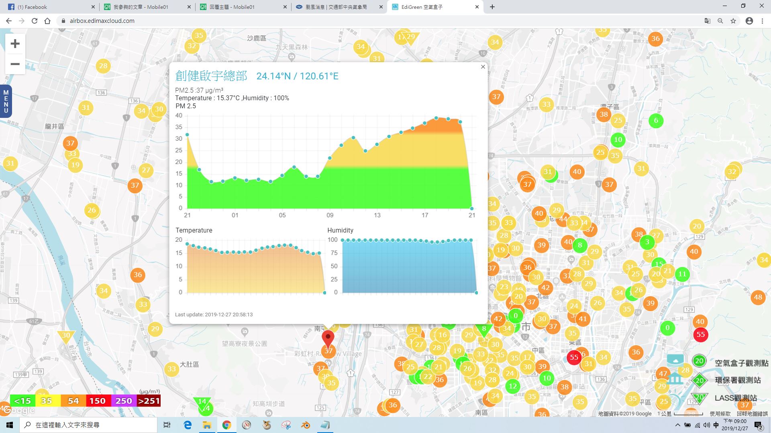771x433 pixels.
Task: Select the green marker showing 11
Action: coord(682,274)
